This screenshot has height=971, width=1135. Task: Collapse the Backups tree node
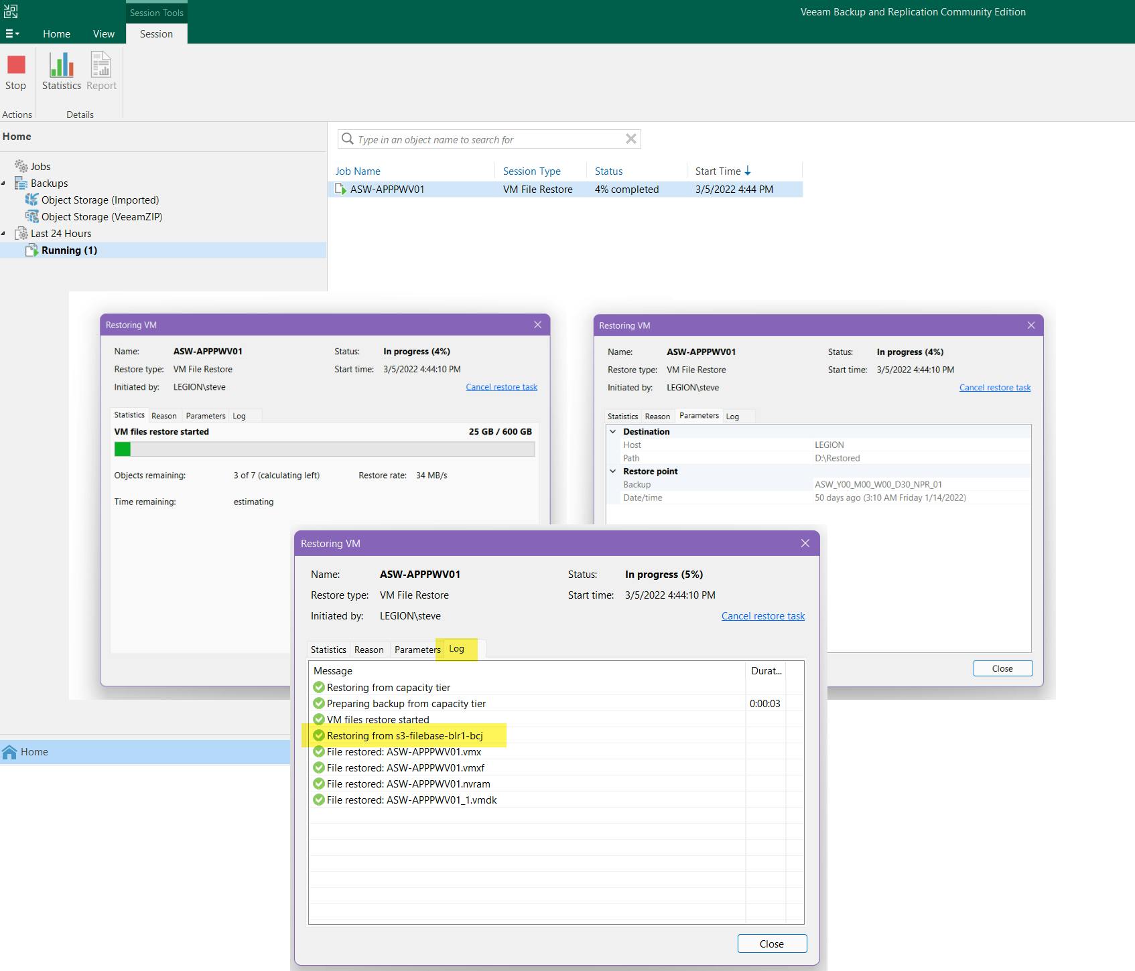4,183
